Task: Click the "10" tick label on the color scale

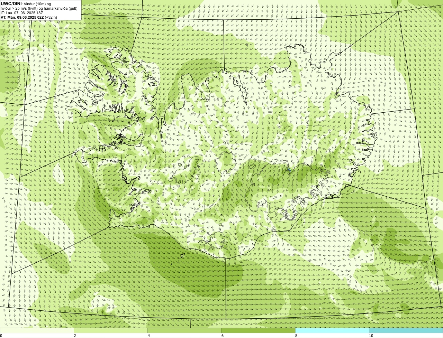Action: click(x=371, y=336)
